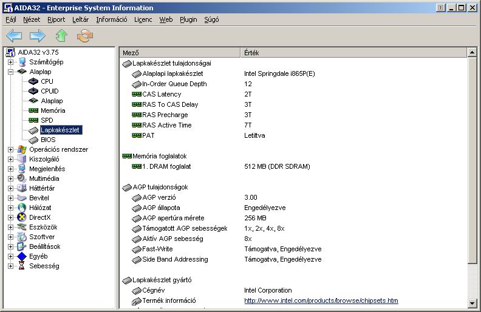Select the Fast-Write row
This screenshot has height=312, width=481.
point(293,249)
